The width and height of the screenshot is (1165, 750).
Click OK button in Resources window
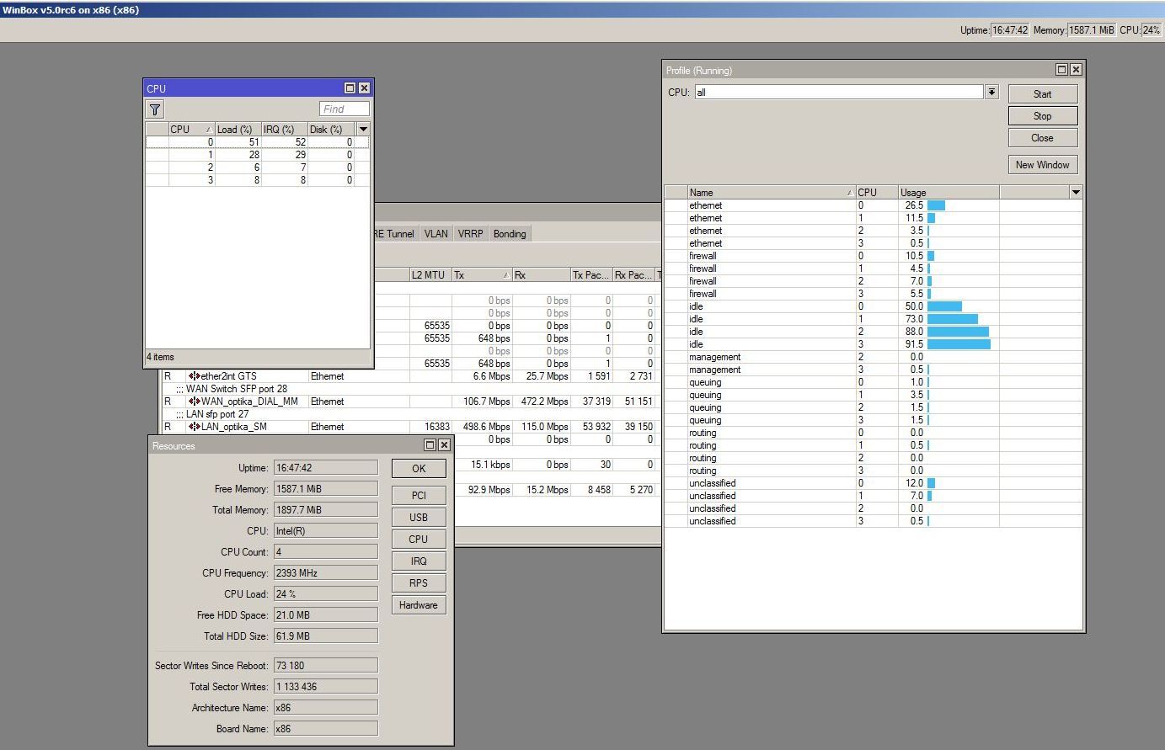[x=419, y=469]
